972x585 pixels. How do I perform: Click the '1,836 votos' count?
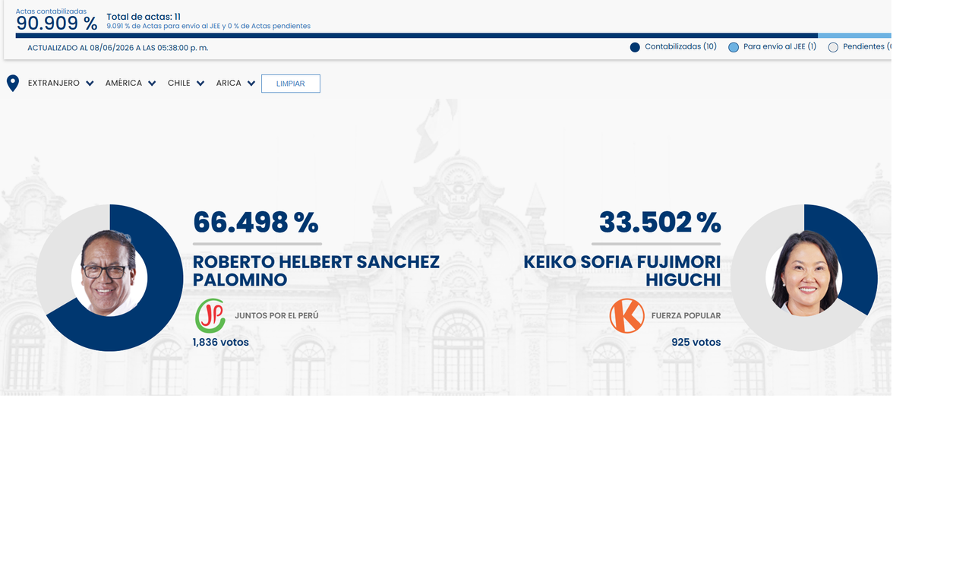pos(221,343)
